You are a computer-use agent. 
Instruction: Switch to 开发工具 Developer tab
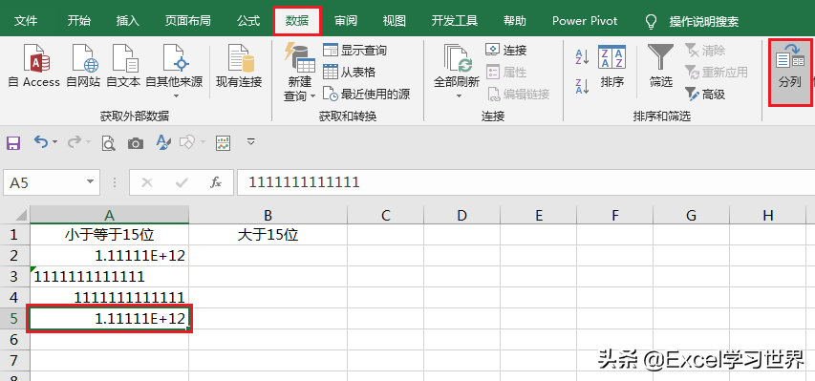pos(454,21)
